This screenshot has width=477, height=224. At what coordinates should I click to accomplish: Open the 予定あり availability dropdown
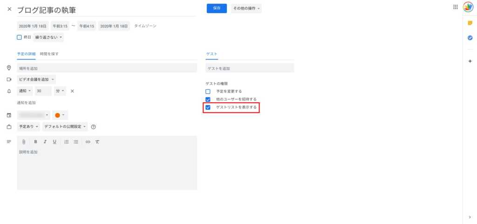click(x=28, y=127)
